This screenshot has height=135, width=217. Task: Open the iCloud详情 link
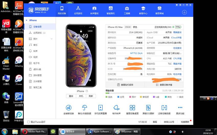pos(176,38)
